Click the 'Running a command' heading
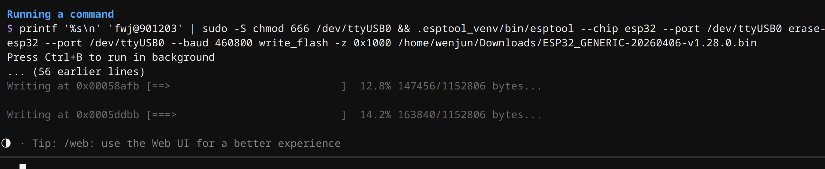 (x=60, y=14)
